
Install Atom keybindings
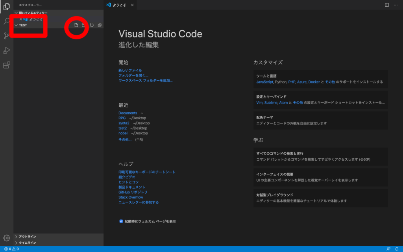coord(283,103)
